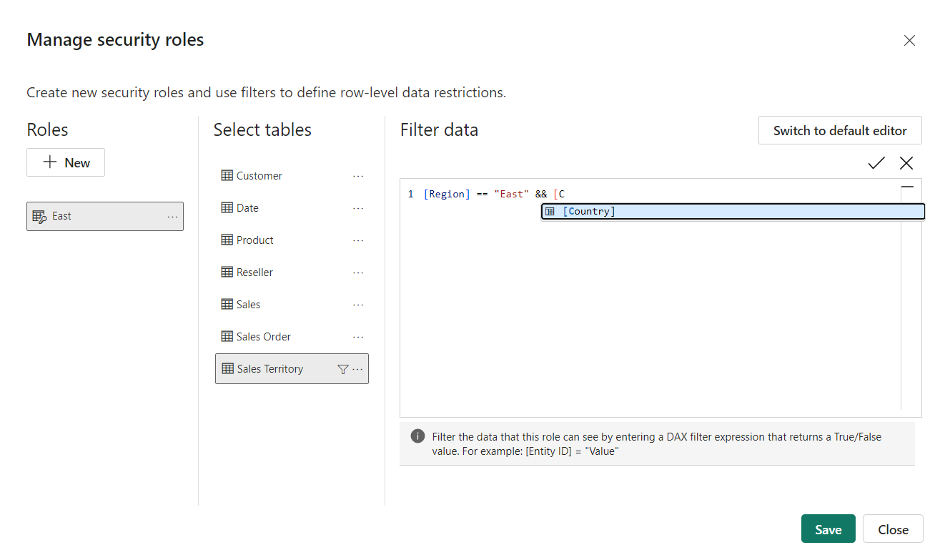Open the ellipsis menu on Sales Territory
The width and height of the screenshot is (950, 550).
(357, 368)
